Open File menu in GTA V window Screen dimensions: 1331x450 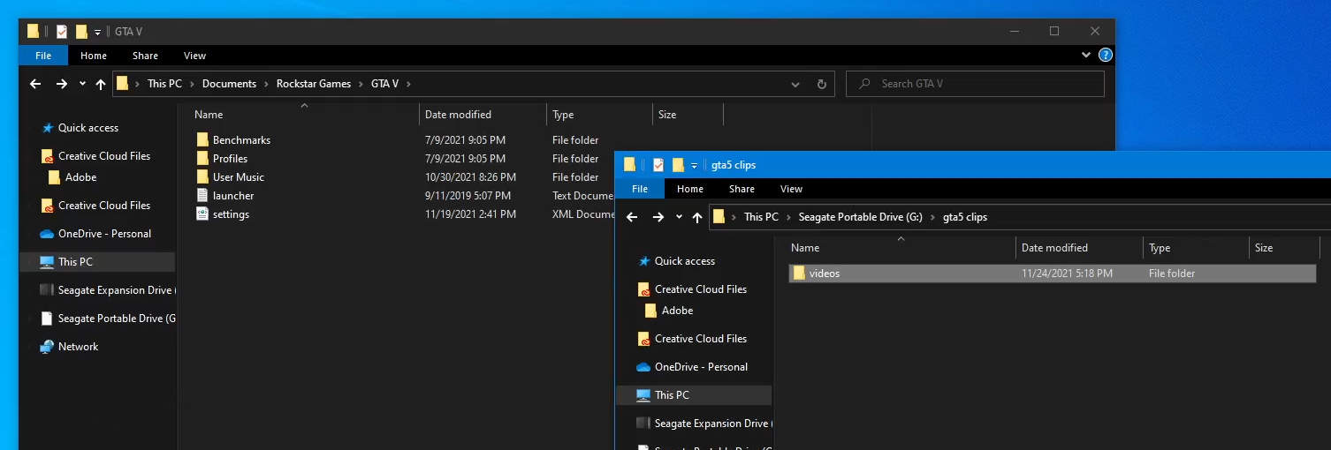pos(43,56)
